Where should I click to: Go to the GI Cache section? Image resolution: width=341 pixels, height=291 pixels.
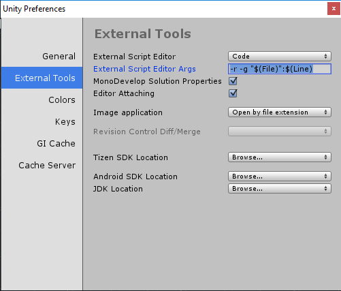pos(42,143)
